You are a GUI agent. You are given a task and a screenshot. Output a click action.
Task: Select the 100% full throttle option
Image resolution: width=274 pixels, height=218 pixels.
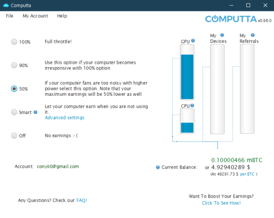(14, 42)
